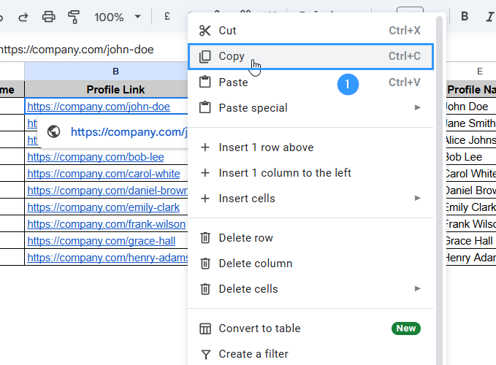This screenshot has height=365, width=496.
Task: Click the link preview URL in hover card
Action: pyautogui.click(x=129, y=132)
